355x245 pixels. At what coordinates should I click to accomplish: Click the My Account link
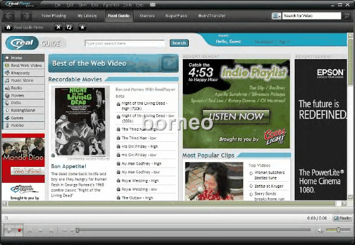pyautogui.click(x=264, y=42)
